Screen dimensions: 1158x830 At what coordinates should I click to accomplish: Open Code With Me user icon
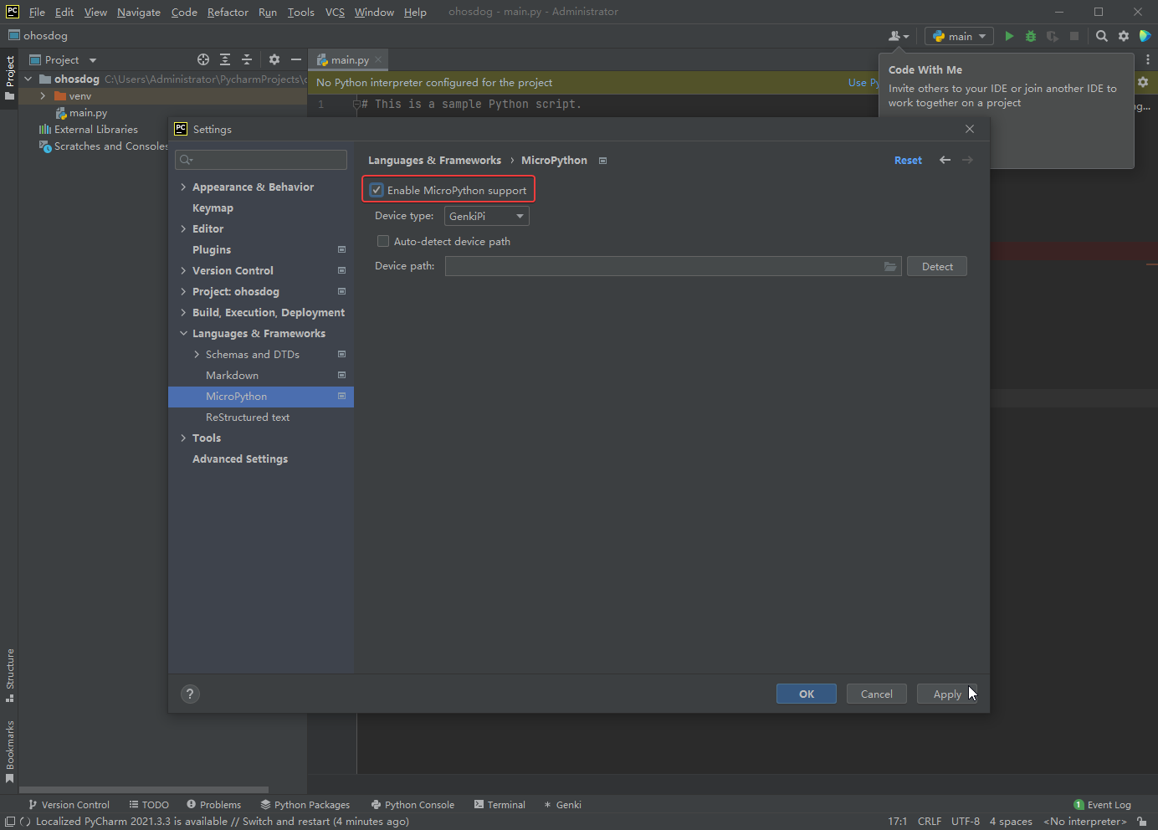click(899, 36)
